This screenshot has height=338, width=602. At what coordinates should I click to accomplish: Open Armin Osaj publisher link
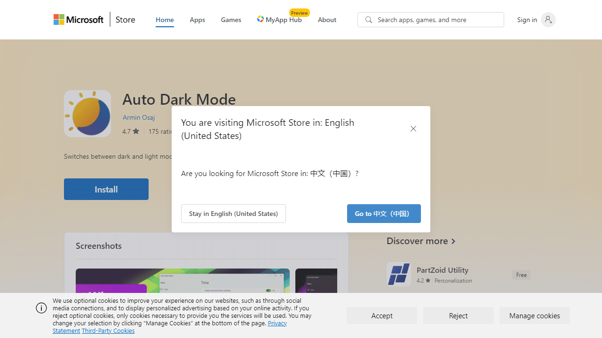pyautogui.click(x=139, y=117)
